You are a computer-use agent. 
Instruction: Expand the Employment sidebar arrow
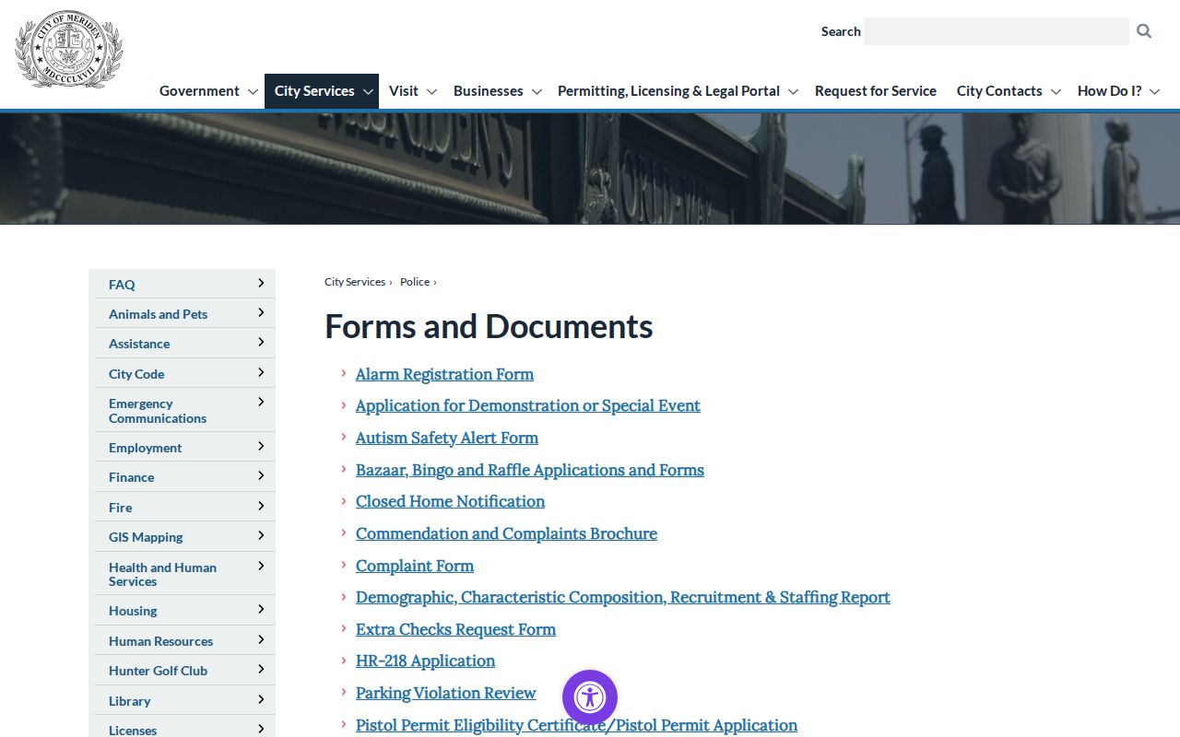point(261,446)
